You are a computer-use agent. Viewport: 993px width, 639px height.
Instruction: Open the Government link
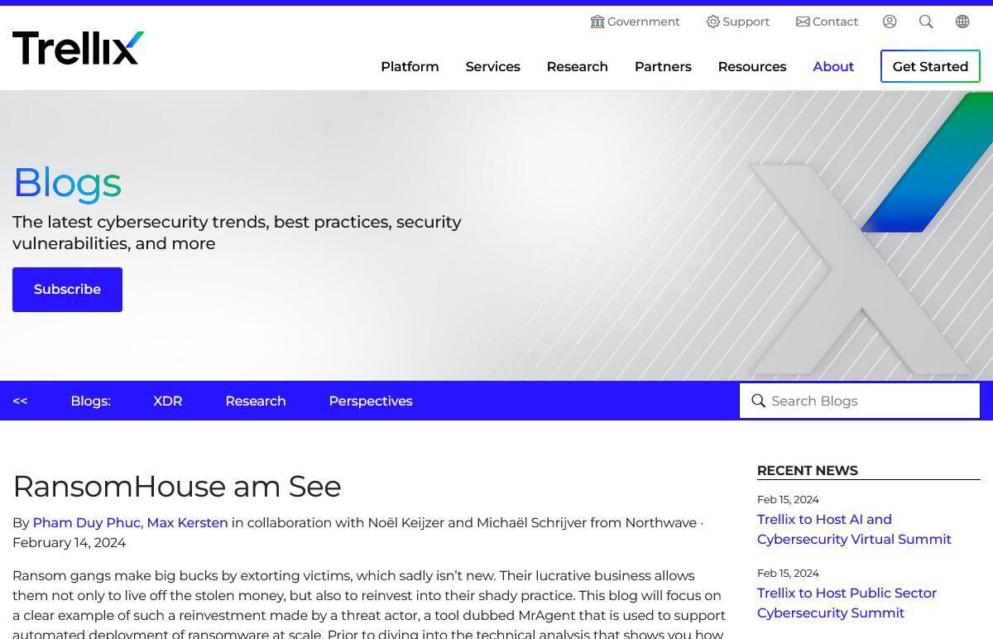pos(643,22)
